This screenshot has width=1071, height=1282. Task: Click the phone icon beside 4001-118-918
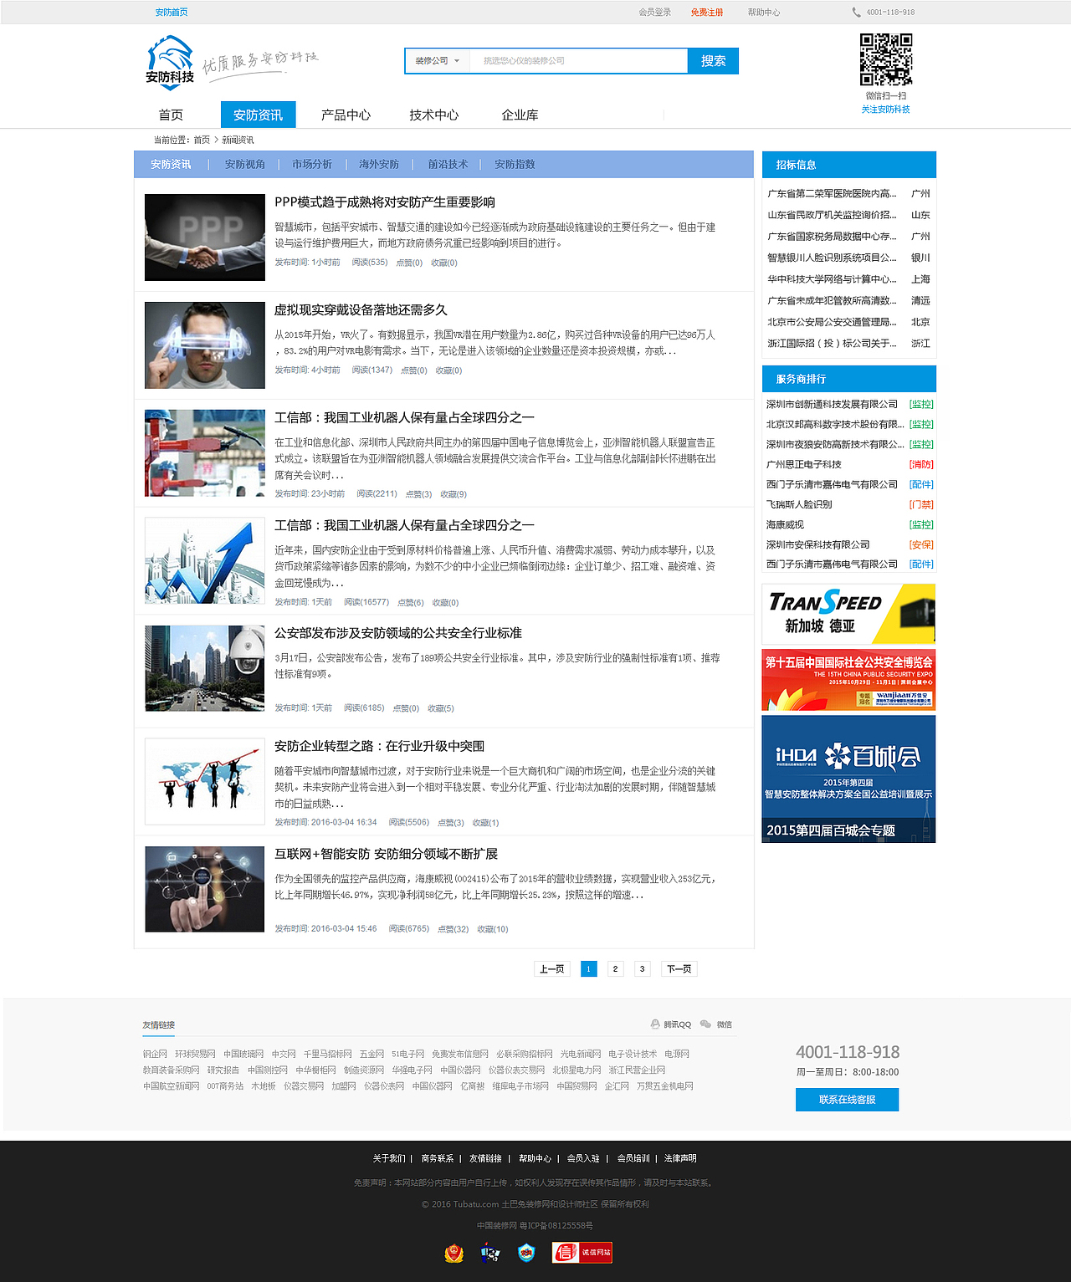(855, 12)
